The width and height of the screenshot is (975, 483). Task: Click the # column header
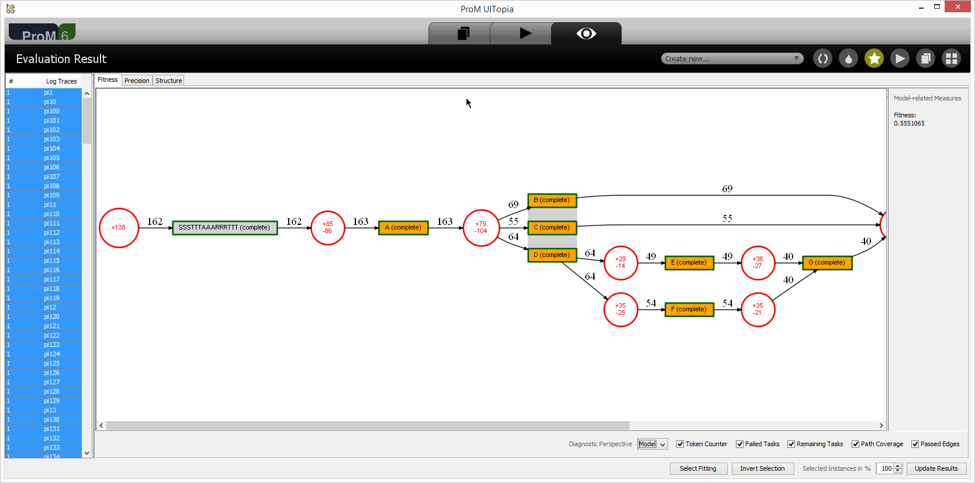tap(24, 81)
